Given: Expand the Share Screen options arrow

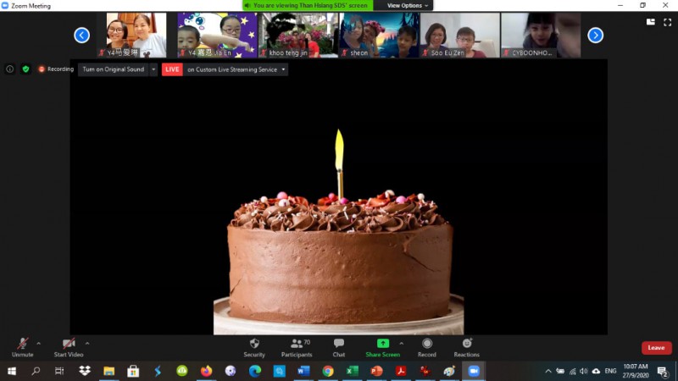Looking at the screenshot, I should (402, 344).
